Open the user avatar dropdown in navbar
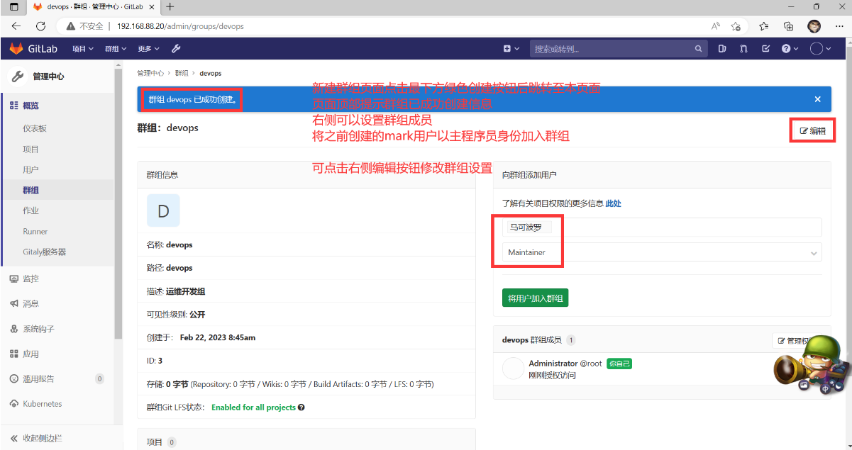 [820, 49]
